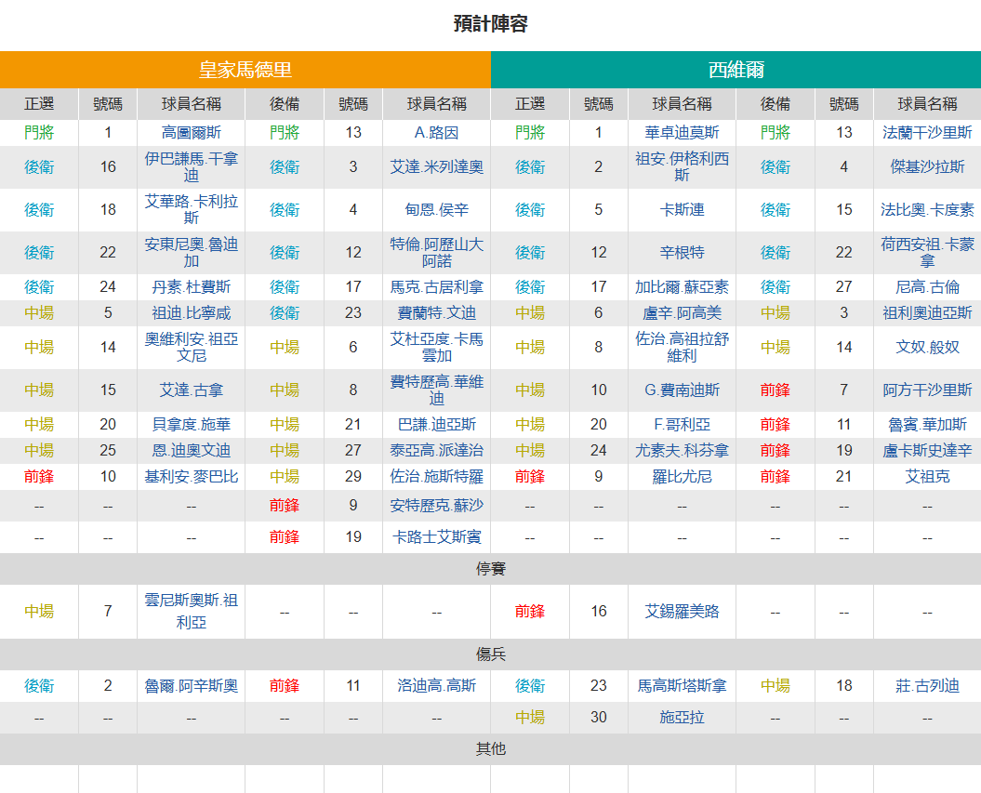Open injured player 魯爾.阿辛斯奧
The height and width of the screenshot is (793, 981).
191,686
